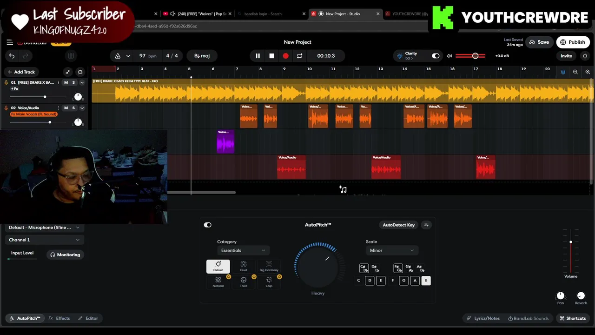Start recording with the red button
This screenshot has height=335, width=595.
[x=285, y=56]
